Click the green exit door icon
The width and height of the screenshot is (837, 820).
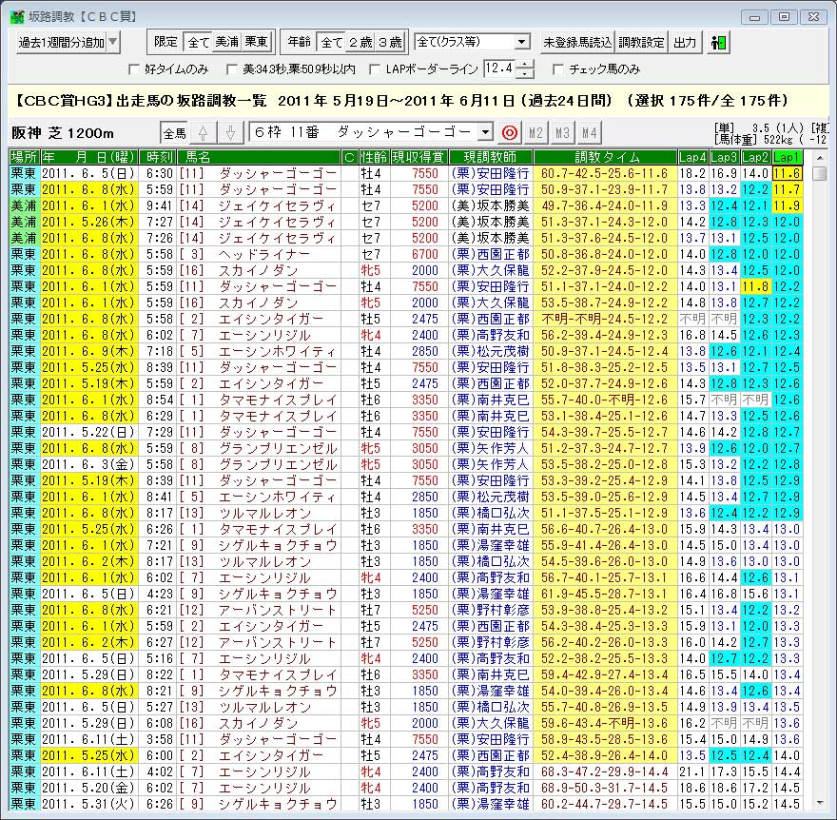pyautogui.click(x=718, y=42)
